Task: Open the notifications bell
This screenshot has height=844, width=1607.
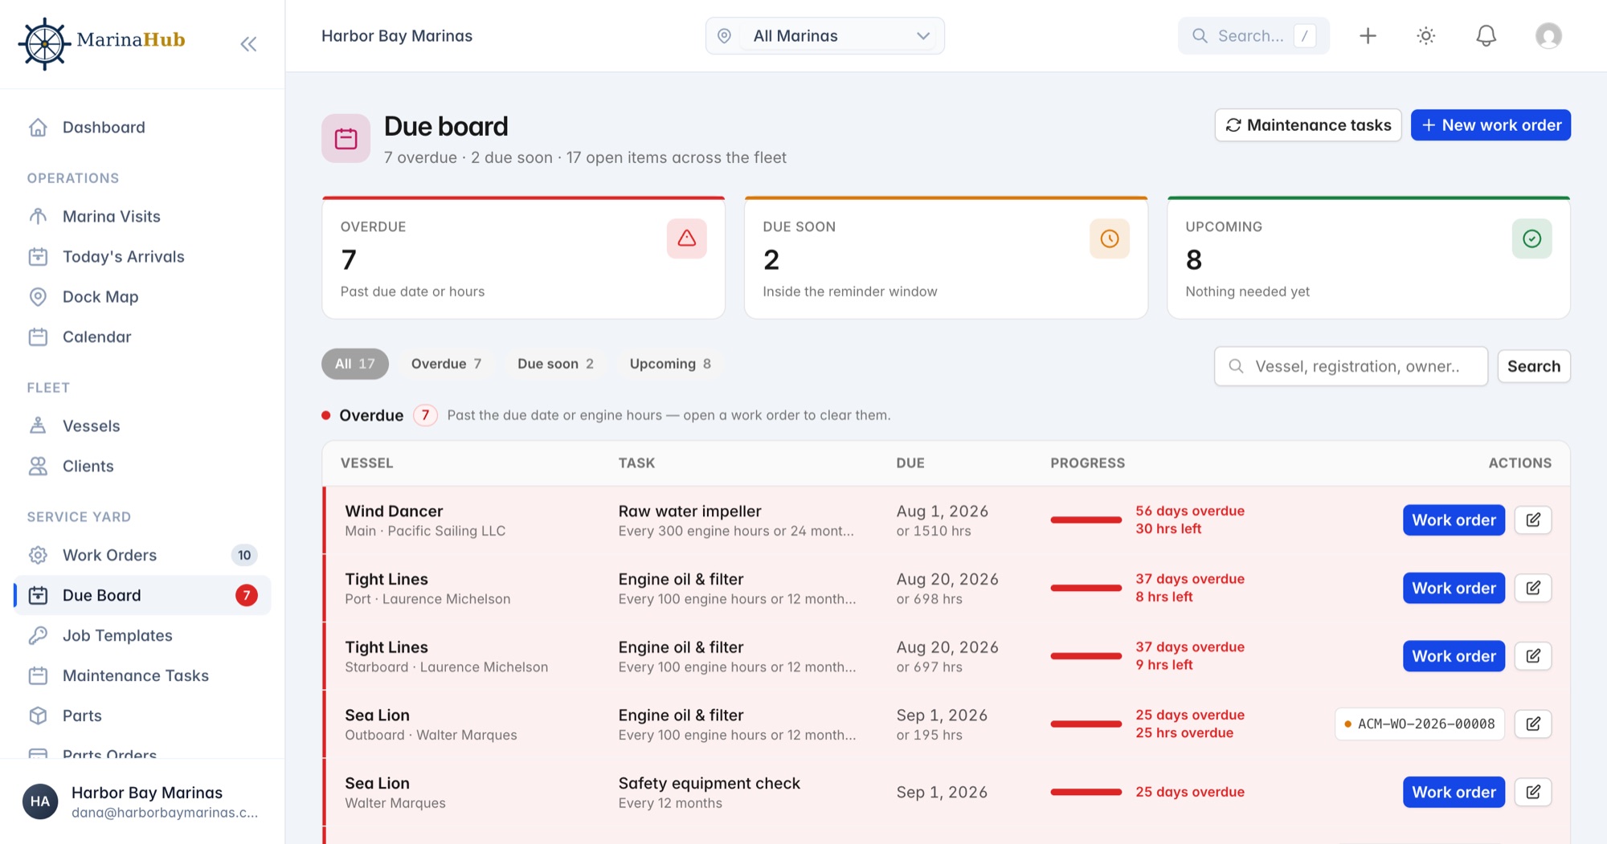Action: point(1486,35)
